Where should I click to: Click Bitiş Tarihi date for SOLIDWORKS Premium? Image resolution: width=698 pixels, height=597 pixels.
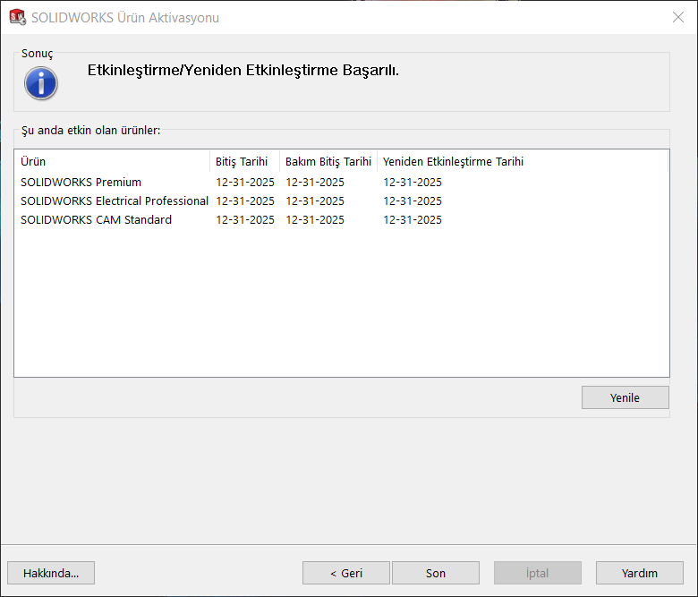pyautogui.click(x=245, y=182)
